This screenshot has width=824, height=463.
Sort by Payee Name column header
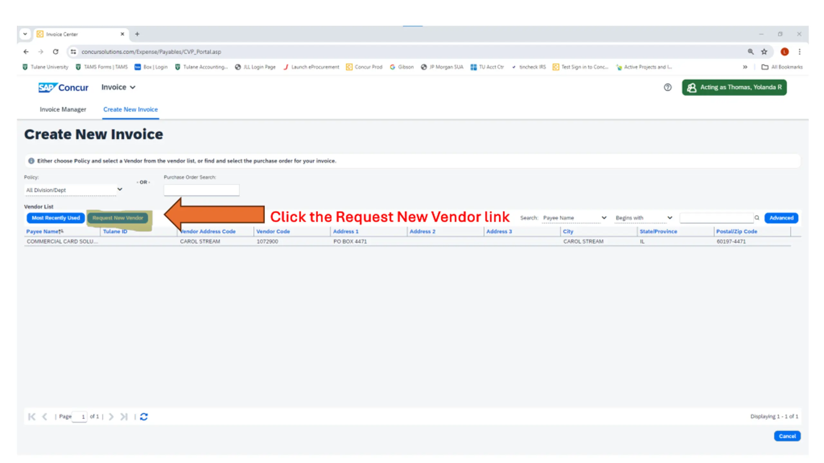[45, 232]
